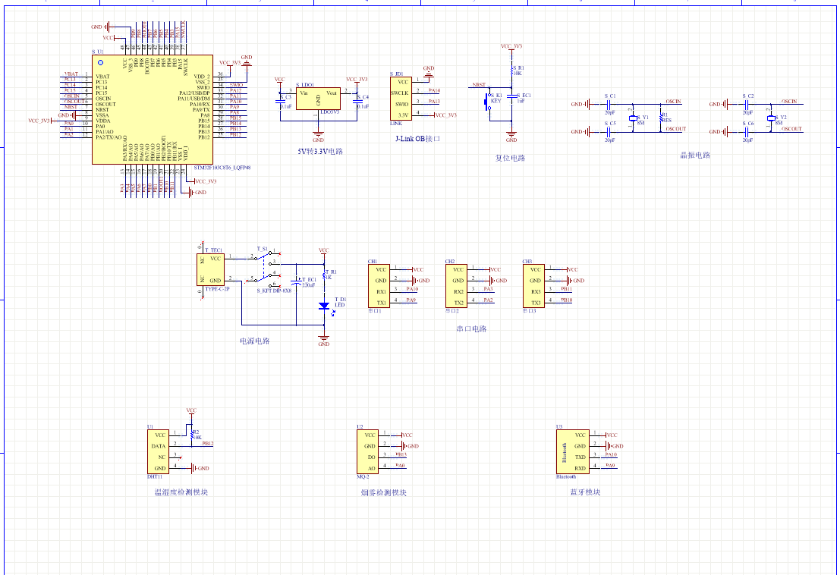The width and height of the screenshot is (840, 575).
Task: Select the CH2 serial port header
Action: pyautogui.click(x=456, y=286)
